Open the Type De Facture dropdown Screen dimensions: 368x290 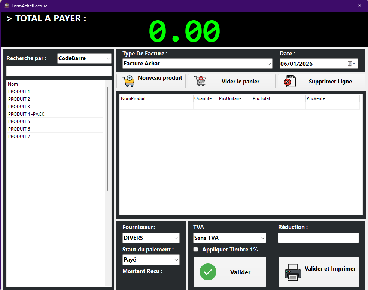[269, 64]
